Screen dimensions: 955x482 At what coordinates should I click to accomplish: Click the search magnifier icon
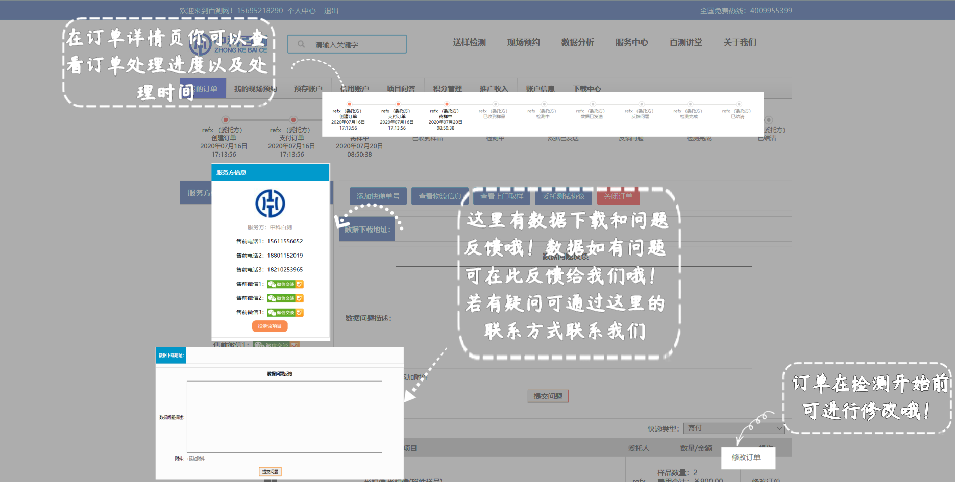pyautogui.click(x=301, y=44)
